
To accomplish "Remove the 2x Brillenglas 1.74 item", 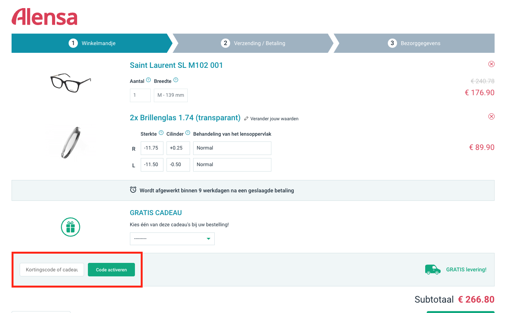I will tap(491, 116).
